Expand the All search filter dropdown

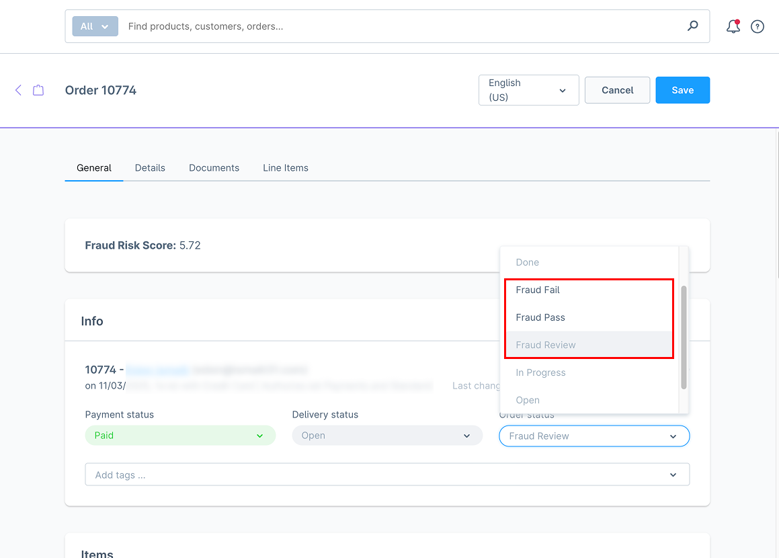[x=95, y=26]
